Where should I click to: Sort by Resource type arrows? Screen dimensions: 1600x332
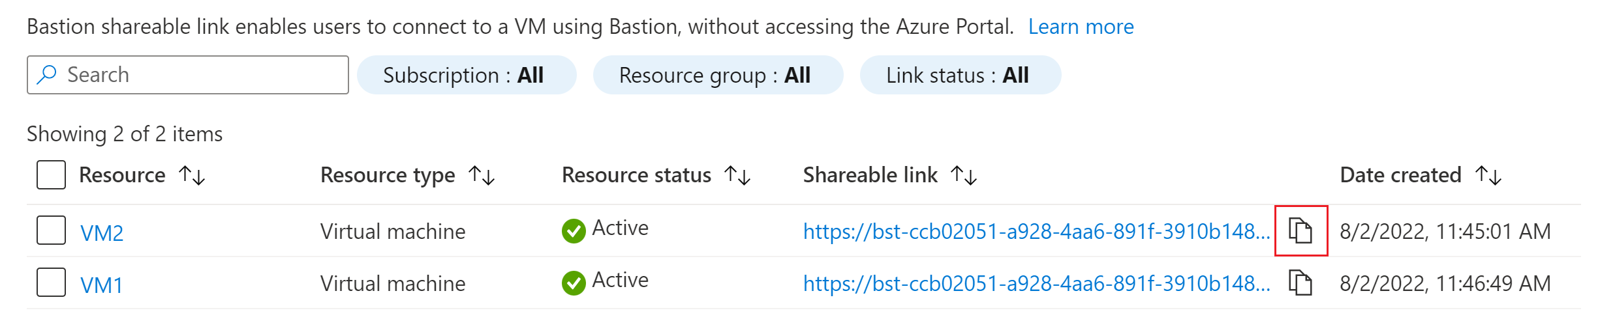pos(482,175)
